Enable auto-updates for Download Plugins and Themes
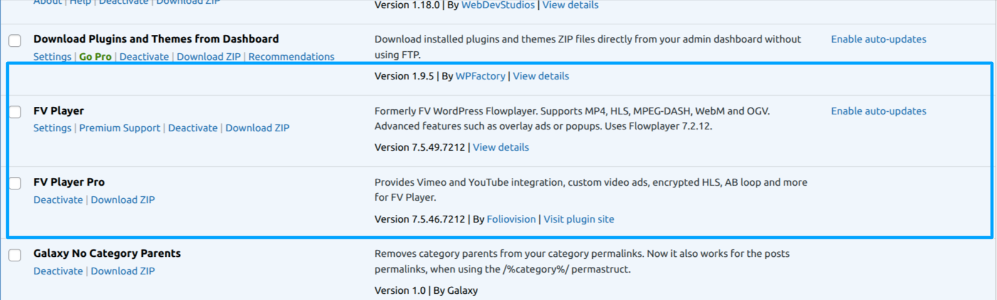Image resolution: width=997 pixels, height=300 pixels. tap(878, 39)
